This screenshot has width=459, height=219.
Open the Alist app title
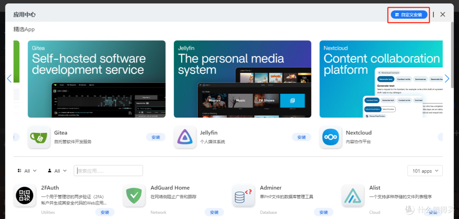(x=375, y=188)
